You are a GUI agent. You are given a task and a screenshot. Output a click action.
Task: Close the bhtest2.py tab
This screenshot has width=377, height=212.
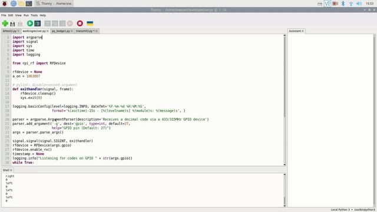pos(18,31)
